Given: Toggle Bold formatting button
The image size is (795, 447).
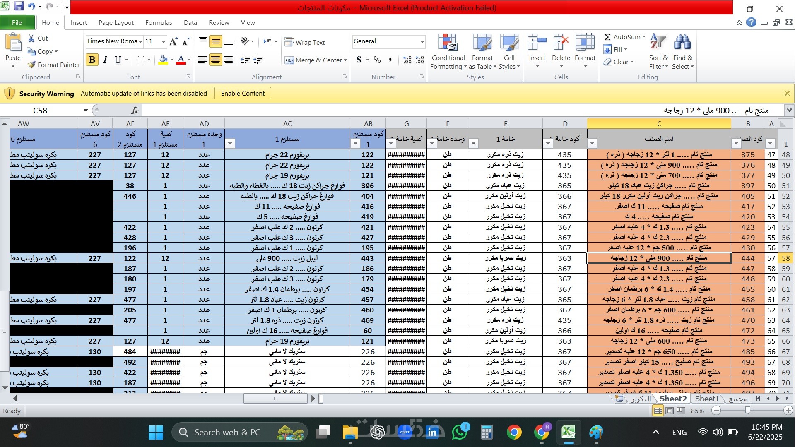Looking at the screenshot, I should point(92,60).
